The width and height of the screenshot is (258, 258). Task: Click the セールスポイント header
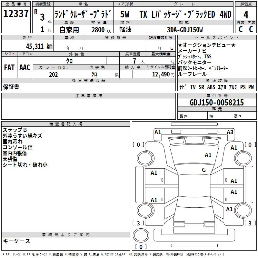217,38
